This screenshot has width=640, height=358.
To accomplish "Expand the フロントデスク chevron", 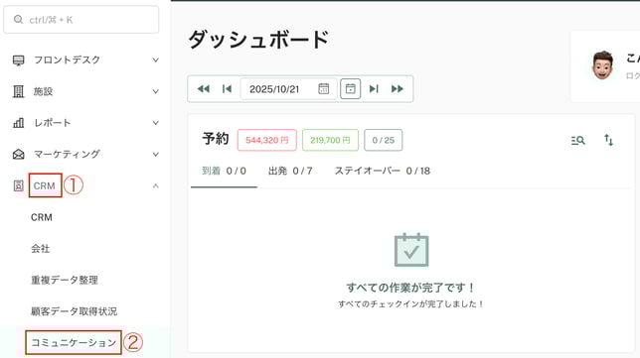I will coord(155,60).
